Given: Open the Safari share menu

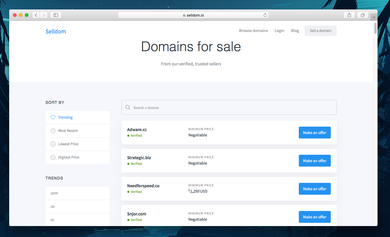Looking at the screenshot, I should [x=349, y=15].
